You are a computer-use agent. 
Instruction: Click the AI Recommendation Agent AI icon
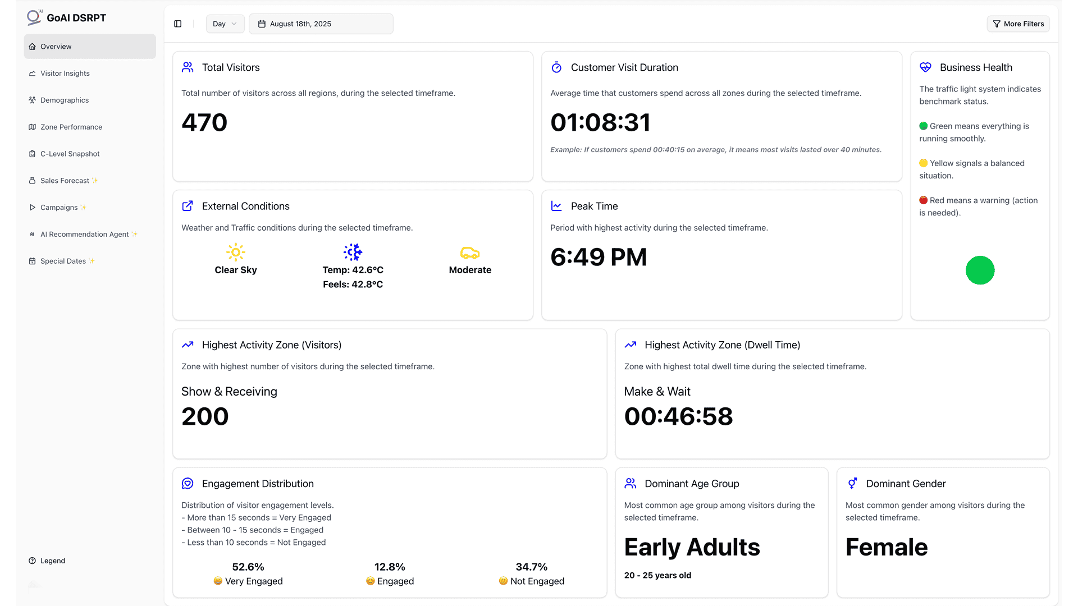point(32,235)
